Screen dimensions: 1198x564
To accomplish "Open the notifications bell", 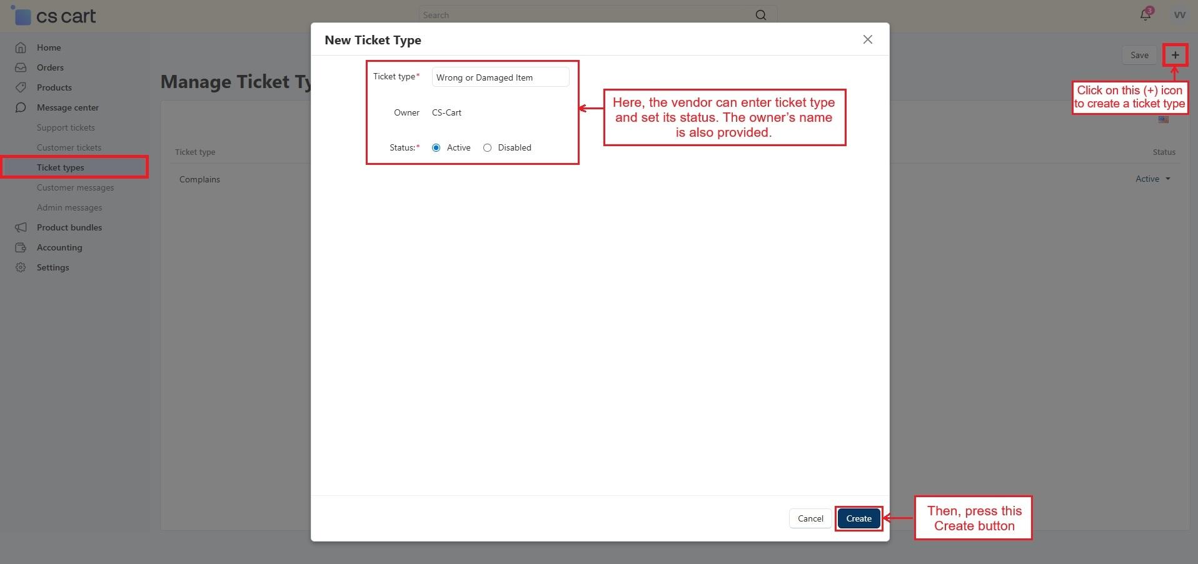I will pos(1145,15).
